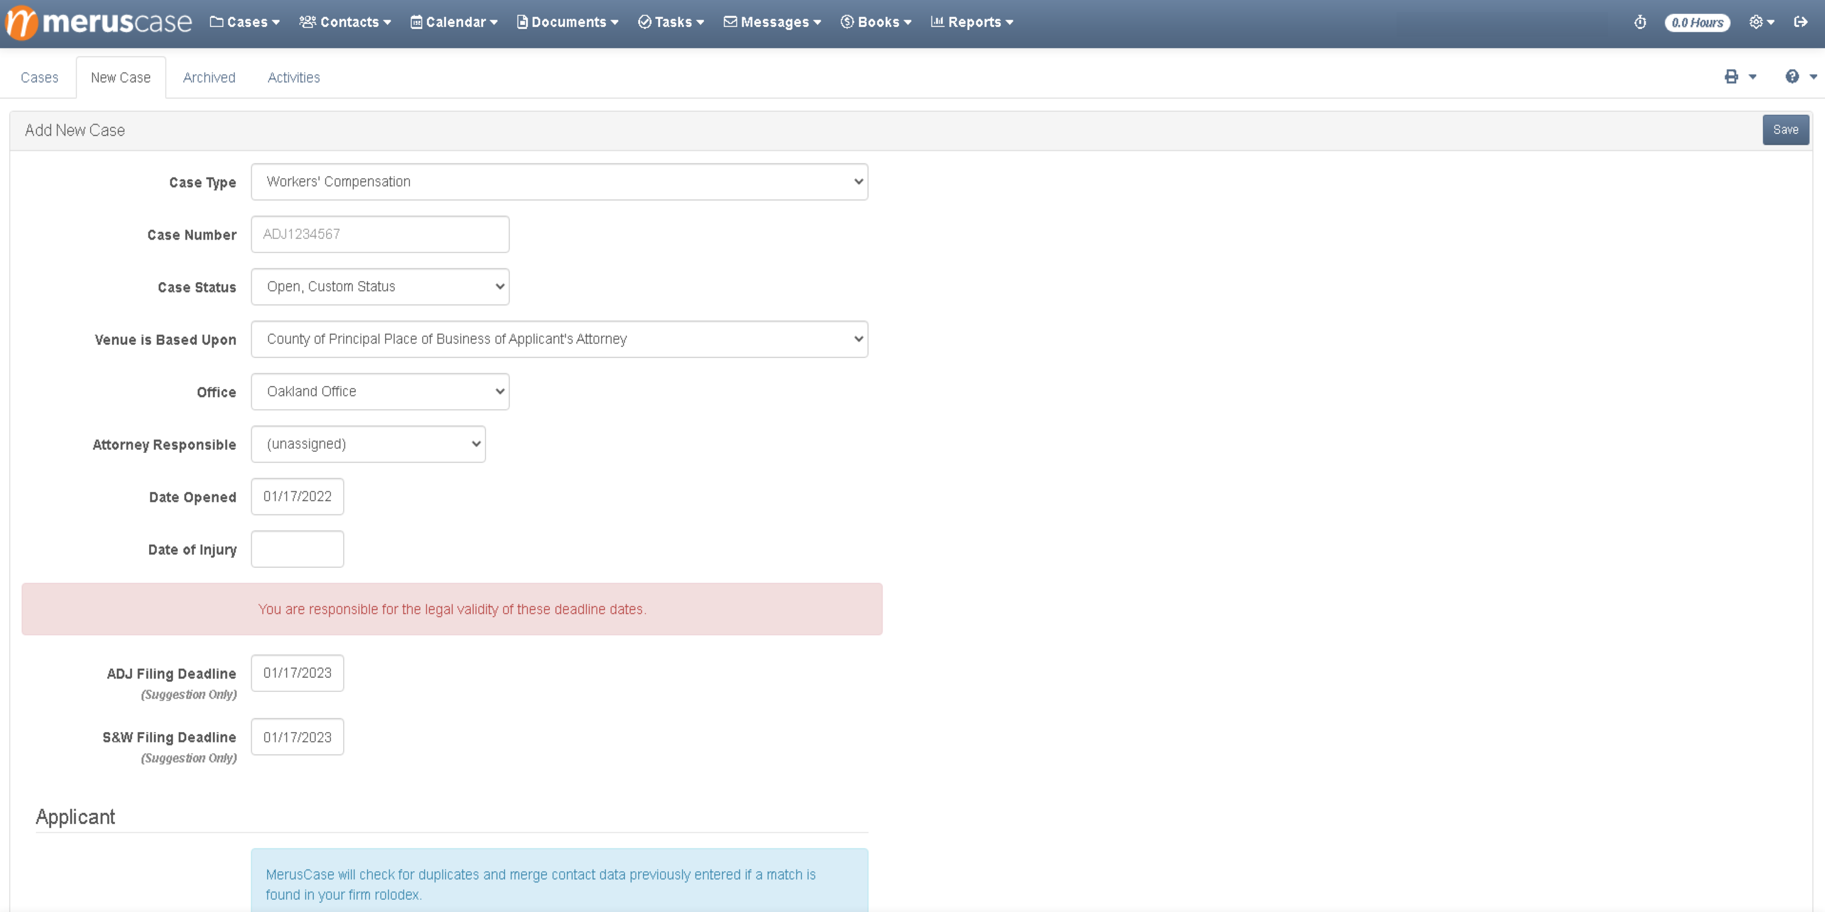Open the print icon dropdown

1740,77
